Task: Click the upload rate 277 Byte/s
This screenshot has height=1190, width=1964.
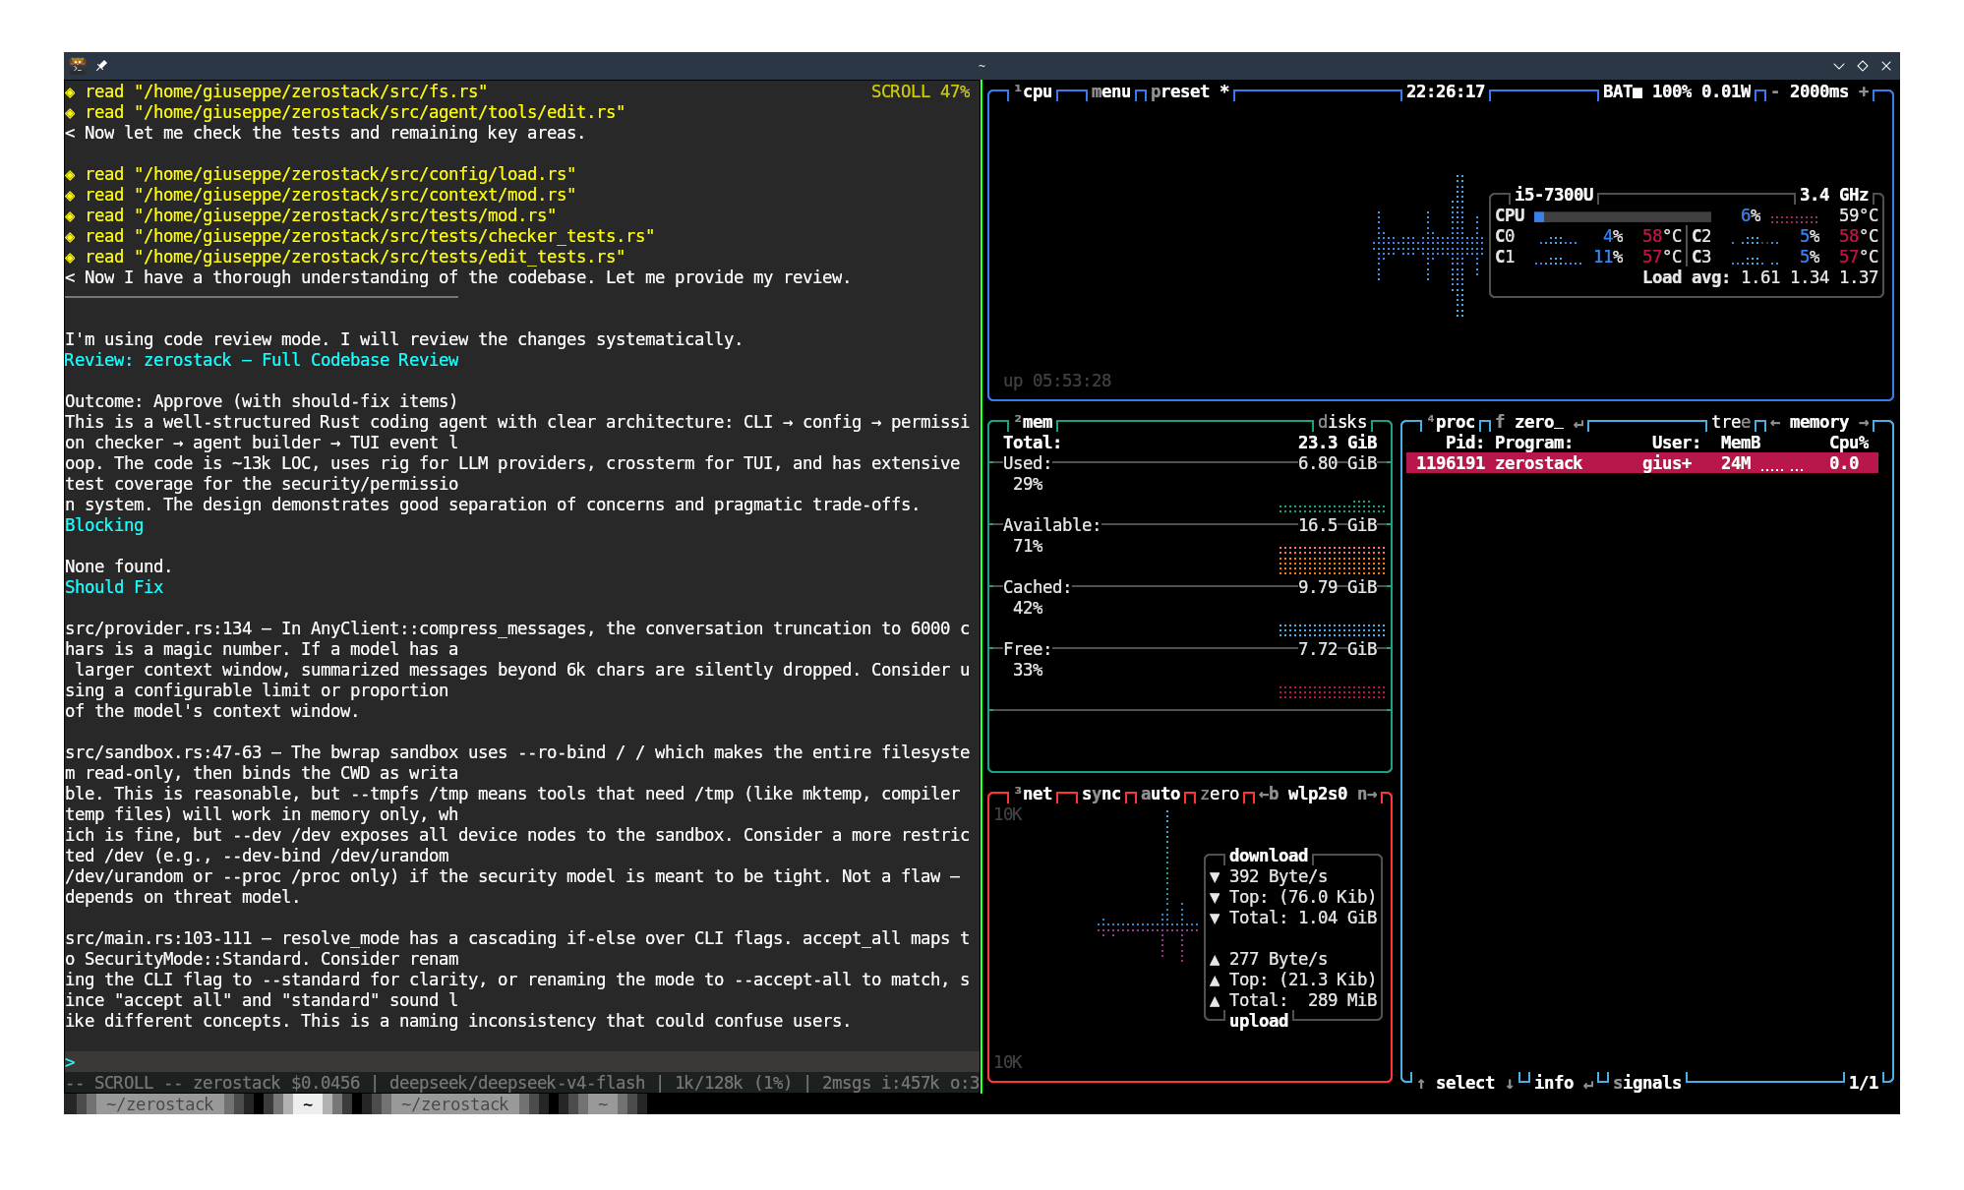Action: coord(1278,959)
